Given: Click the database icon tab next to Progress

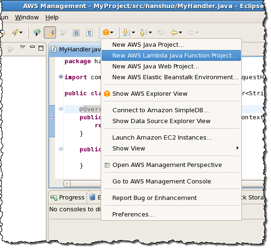Looking at the screenshot, I should [x=92, y=197].
